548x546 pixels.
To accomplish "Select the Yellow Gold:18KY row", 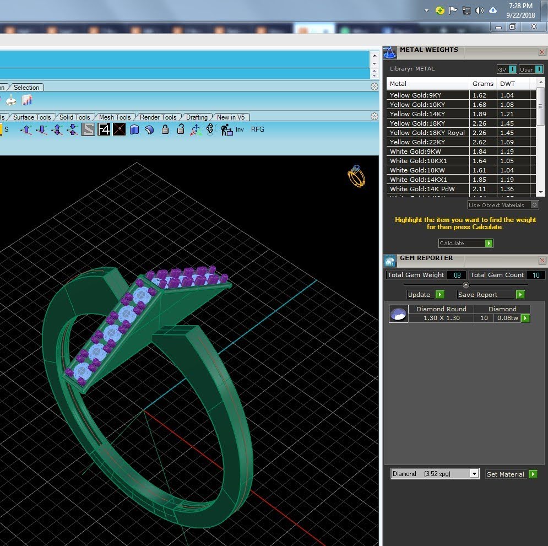I will (461, 123).
